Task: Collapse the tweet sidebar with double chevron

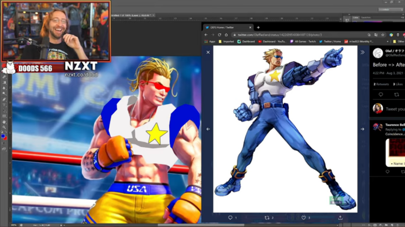Action: [x=362, y=52]
